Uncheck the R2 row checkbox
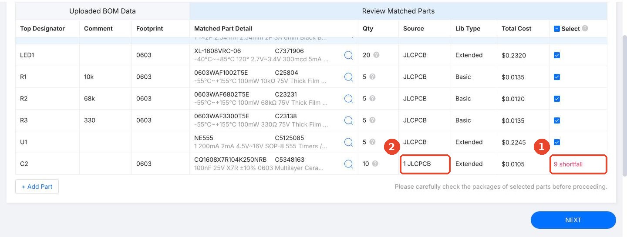Screen dimensions: 627x237 [x=556, y=99]
